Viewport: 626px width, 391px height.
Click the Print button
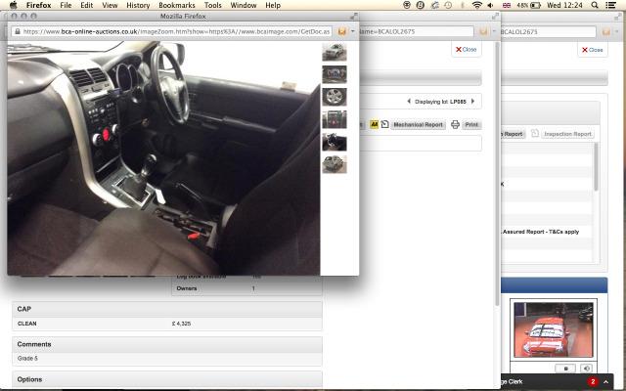[x=471, y=124]
